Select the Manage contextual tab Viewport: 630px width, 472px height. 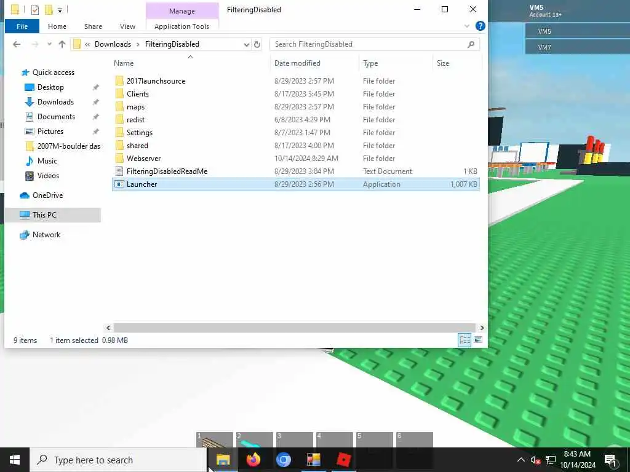tap(182, 11)
